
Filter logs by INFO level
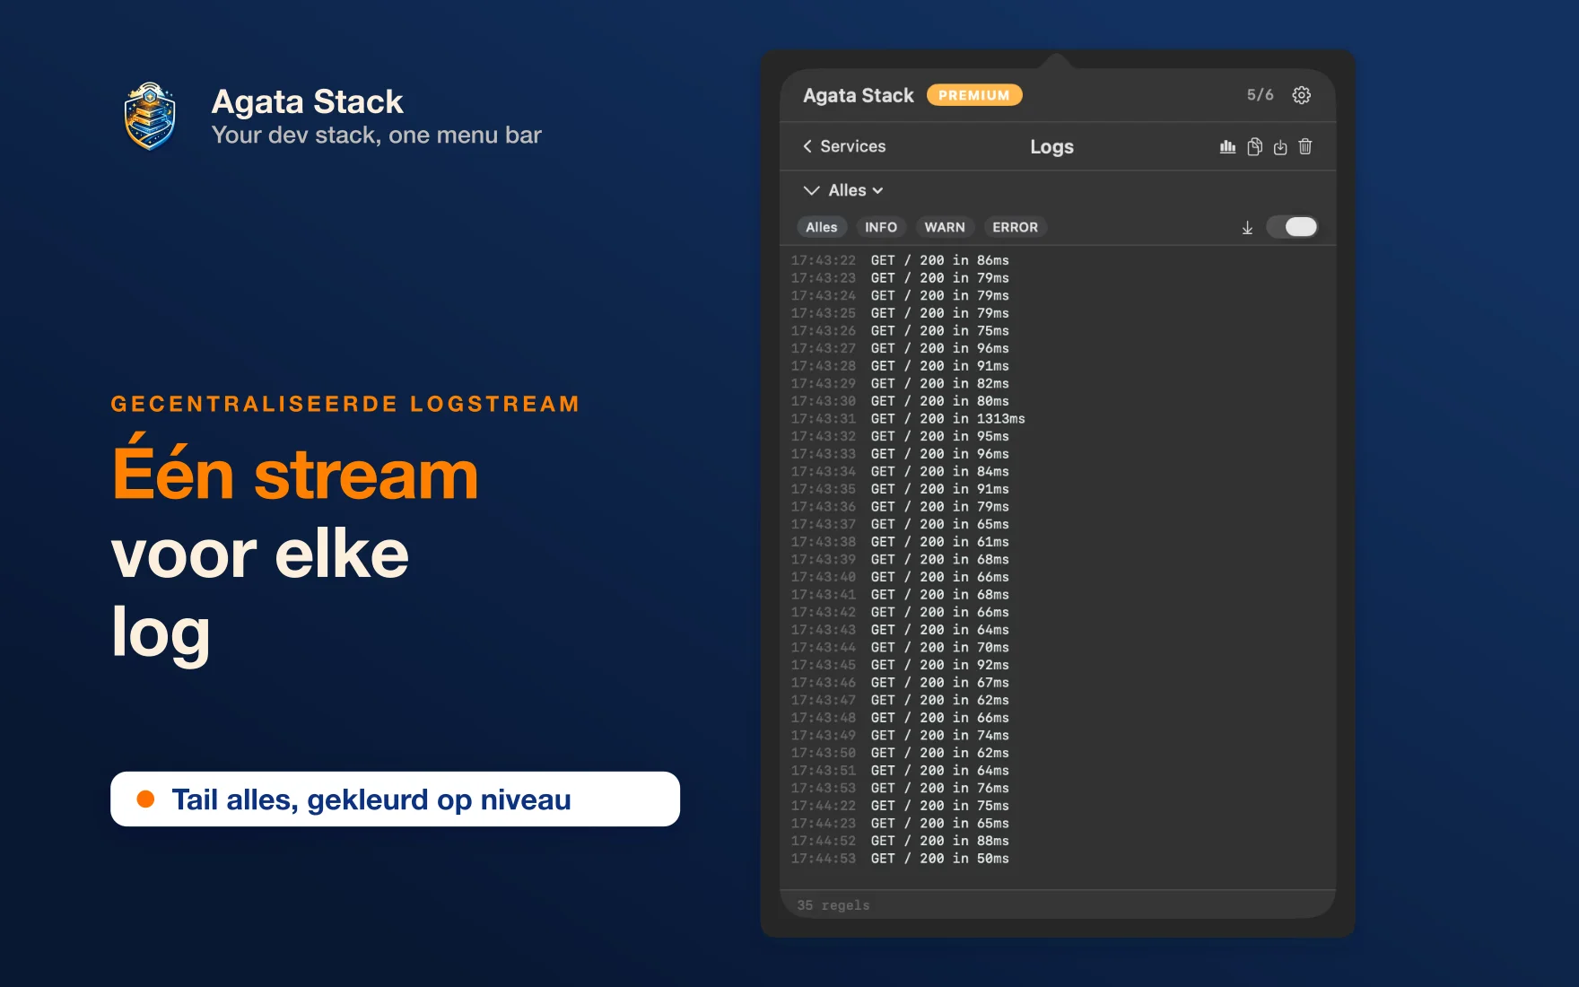click(x=881, y=227)
